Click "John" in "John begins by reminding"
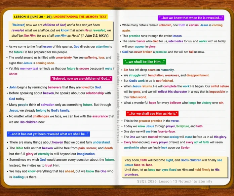 [x=13, y=87]
